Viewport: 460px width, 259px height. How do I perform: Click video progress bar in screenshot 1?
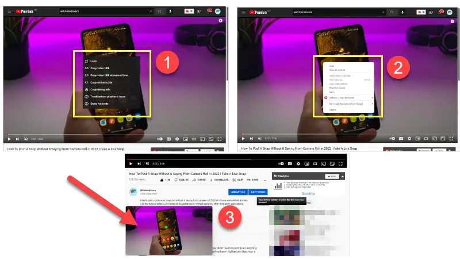(x=114, y=134)
